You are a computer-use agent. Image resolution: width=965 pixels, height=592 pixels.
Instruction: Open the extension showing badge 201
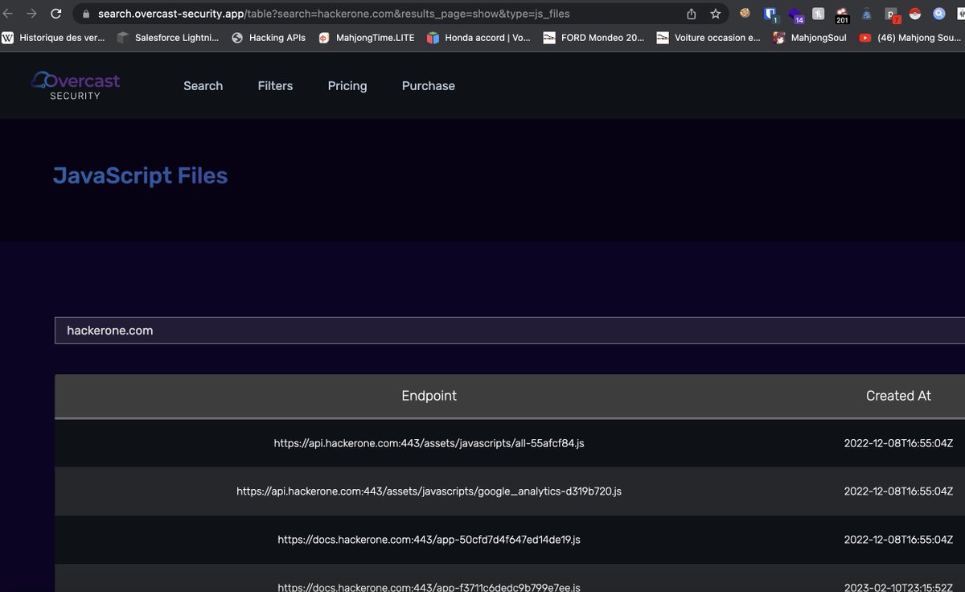pyautogui.click(x=843, y=14)
